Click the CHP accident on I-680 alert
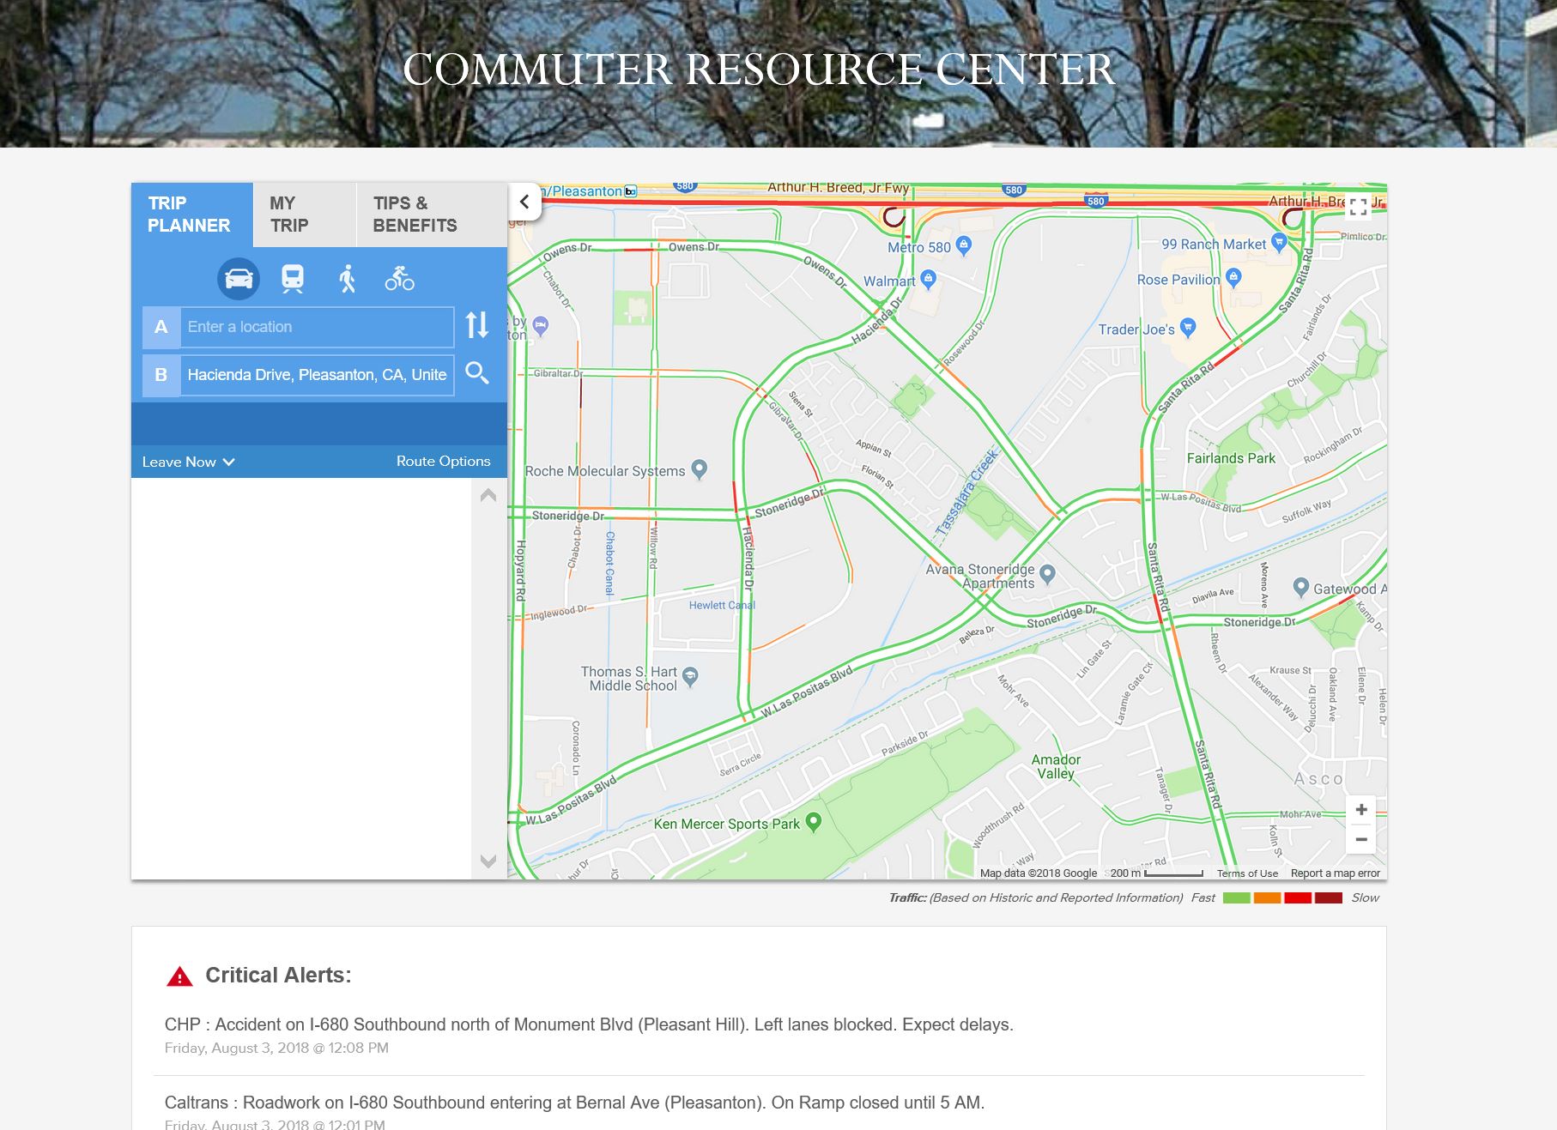 589,1024
